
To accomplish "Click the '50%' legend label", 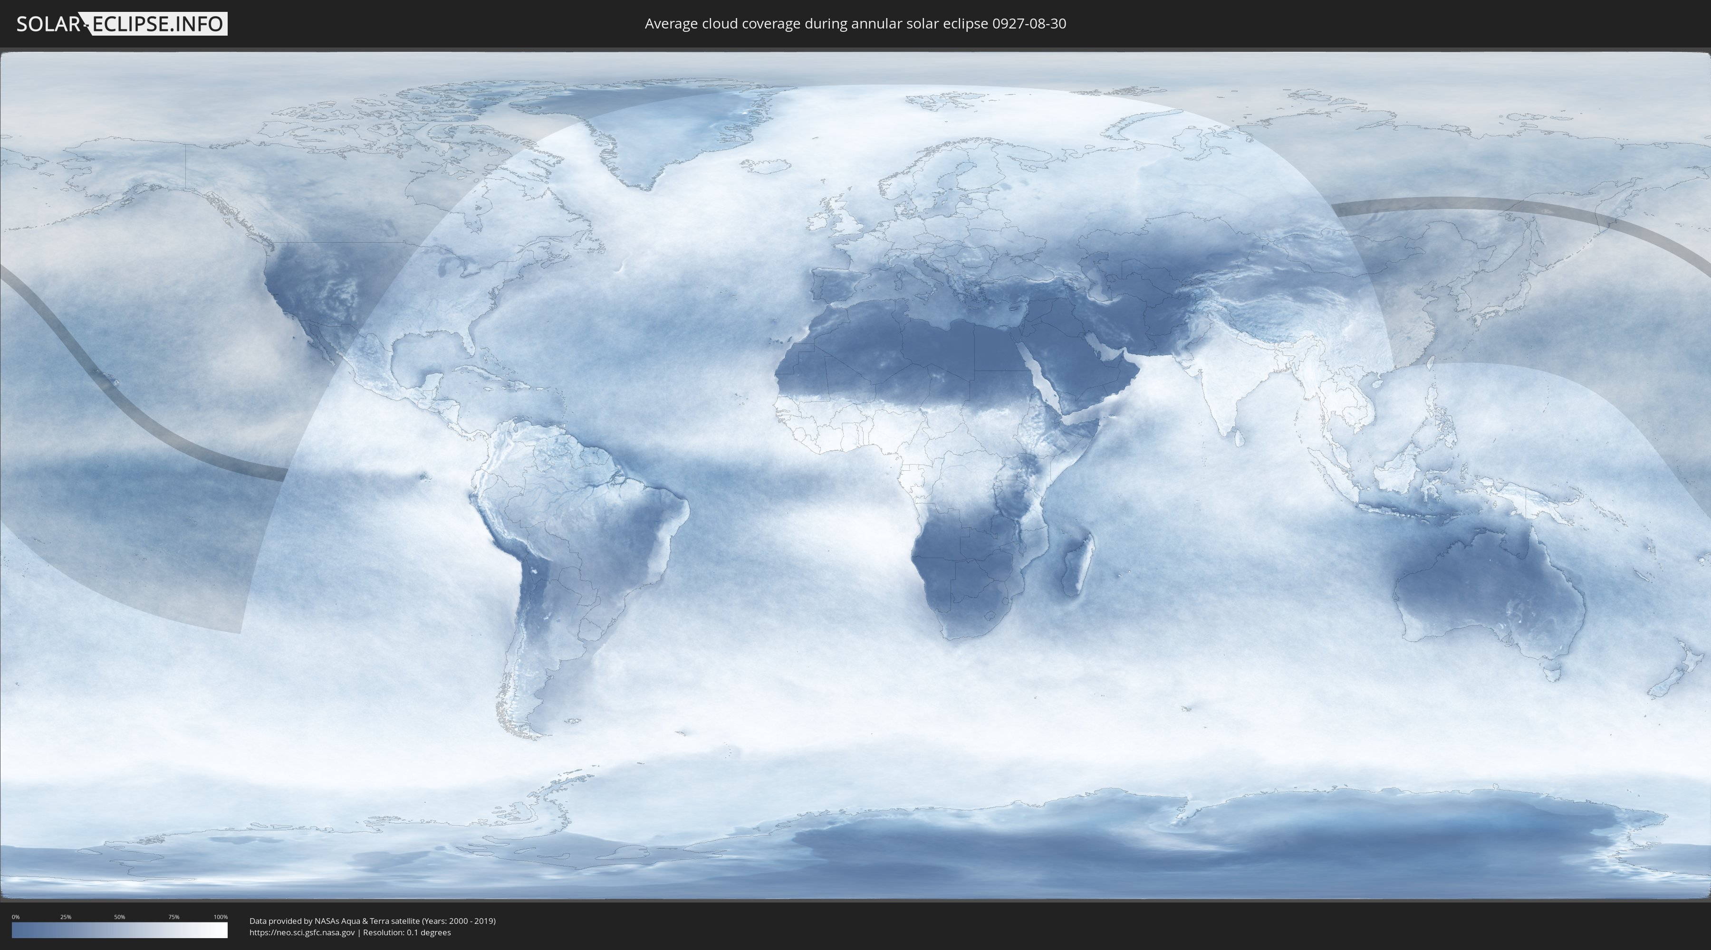I will (120, 917).
